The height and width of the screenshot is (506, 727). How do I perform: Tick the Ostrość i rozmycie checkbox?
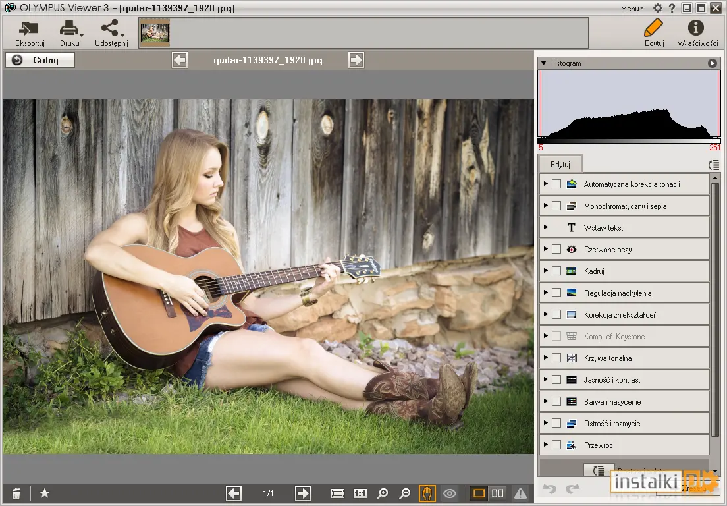pyautogui.click(x=556, y=424)
